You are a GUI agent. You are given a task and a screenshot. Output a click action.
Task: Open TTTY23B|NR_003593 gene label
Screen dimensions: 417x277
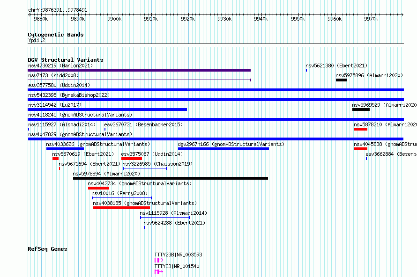178,255
